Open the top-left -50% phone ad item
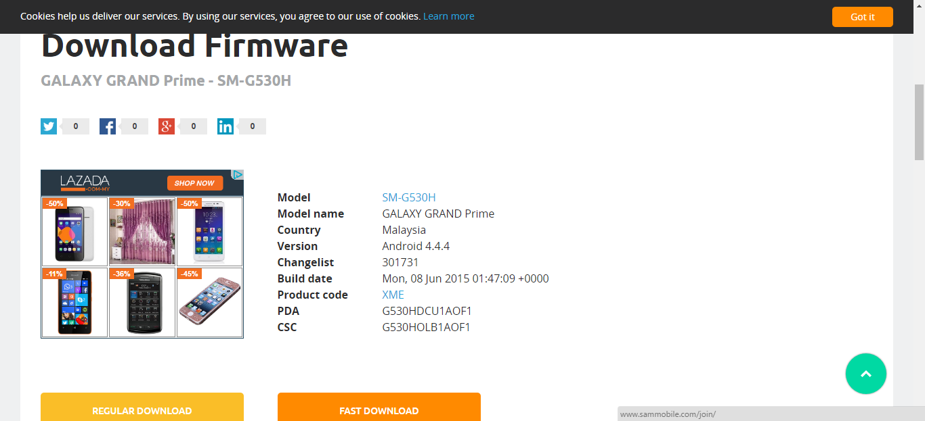This screenshot has width=925, height=421. 74,232
